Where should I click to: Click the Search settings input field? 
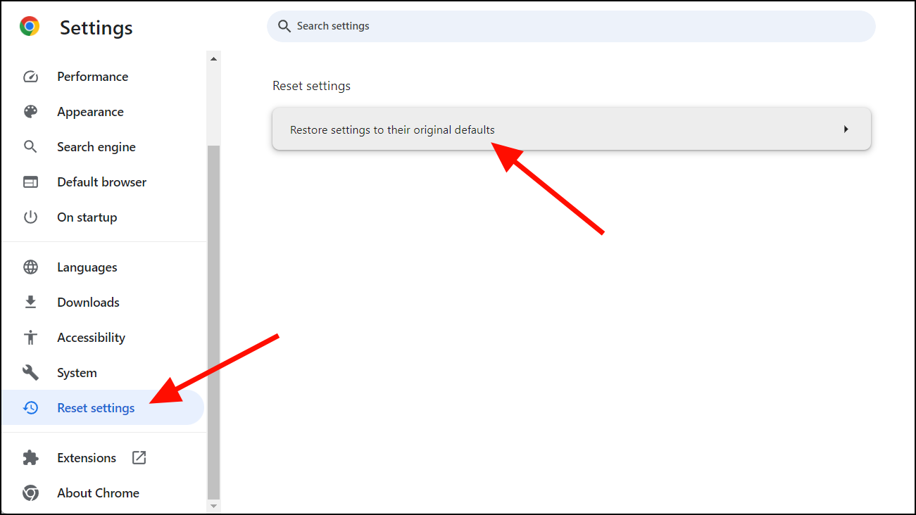pos(570,26)
